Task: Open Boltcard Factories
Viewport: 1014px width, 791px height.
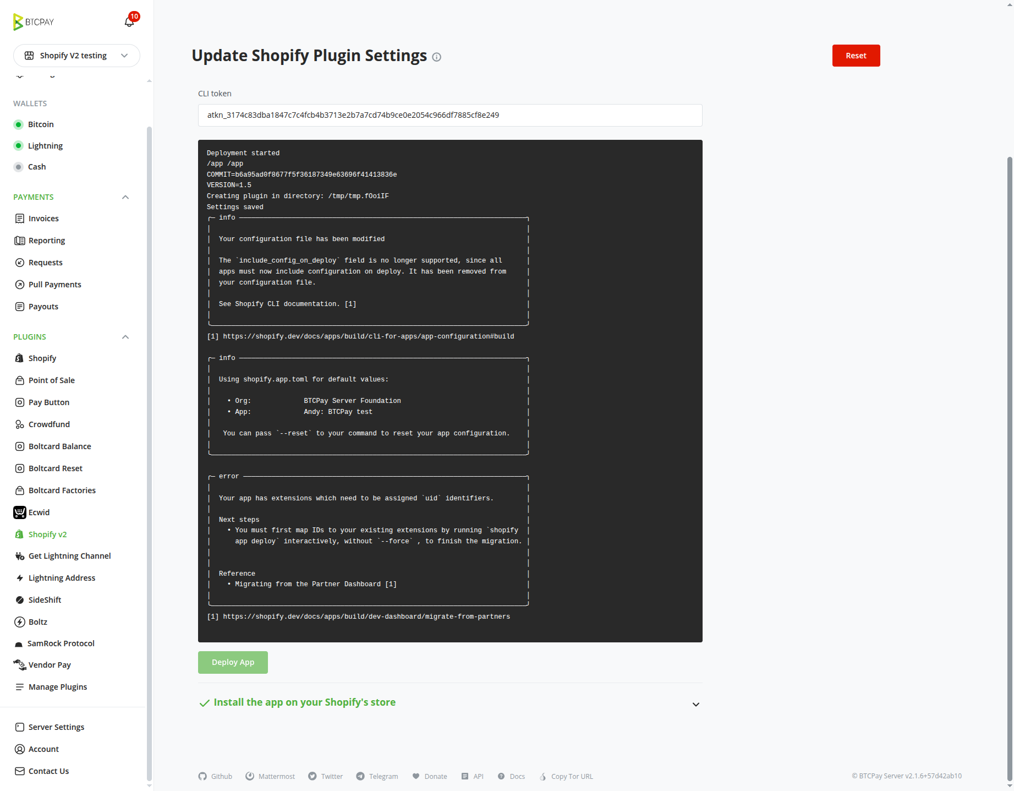Action: (62, 490)
